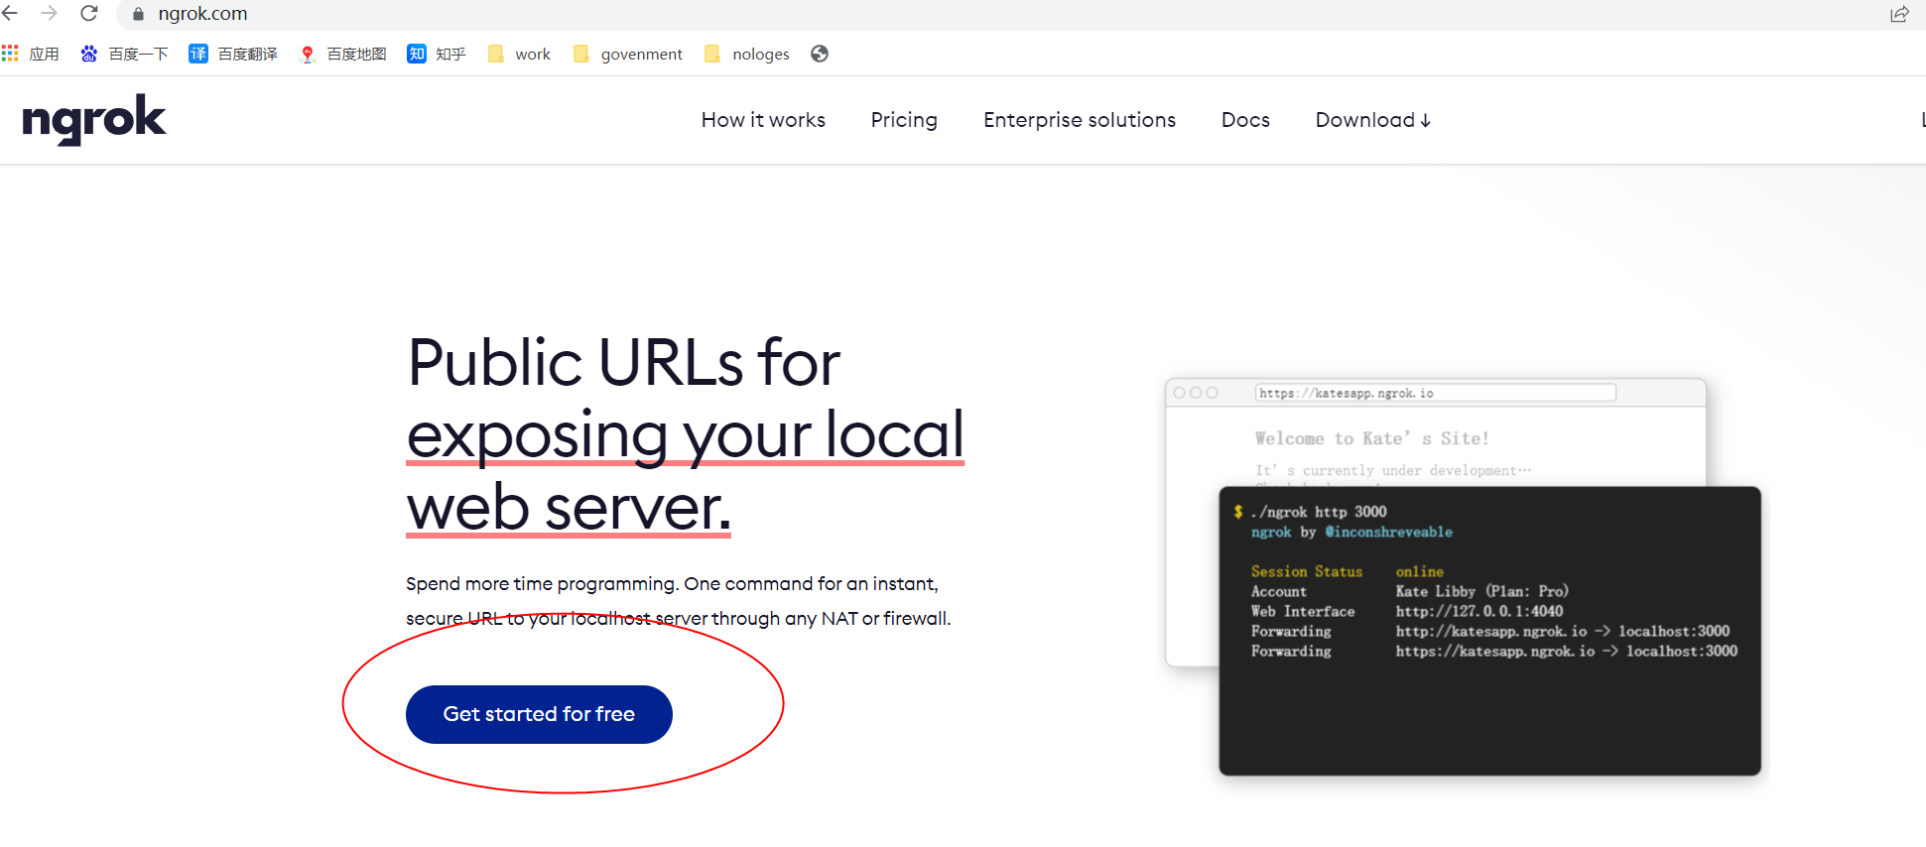Click the ngrok.com address bar URL
This screenshot has width=1926, height=847.
coord(202,14)
